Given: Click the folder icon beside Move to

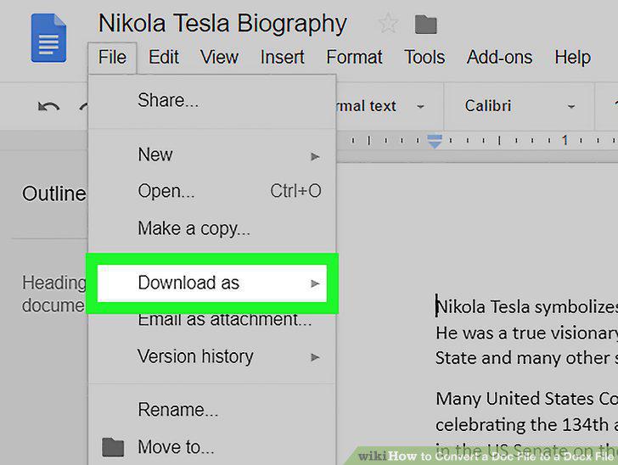Looking at the screenshot, I should tap(113, 447).
